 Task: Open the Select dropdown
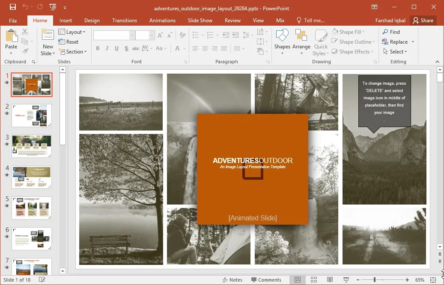point(395,51)
